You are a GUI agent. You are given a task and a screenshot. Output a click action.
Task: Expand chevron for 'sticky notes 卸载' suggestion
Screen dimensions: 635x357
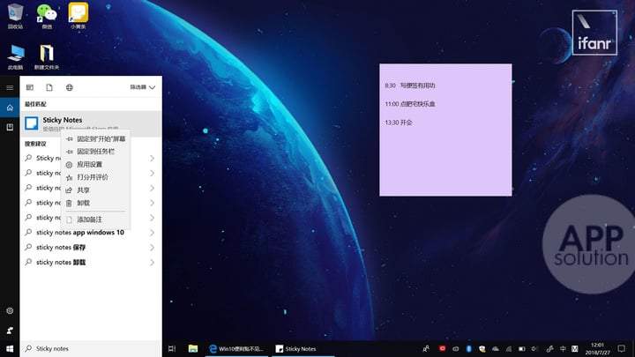(x=152, y=263)
